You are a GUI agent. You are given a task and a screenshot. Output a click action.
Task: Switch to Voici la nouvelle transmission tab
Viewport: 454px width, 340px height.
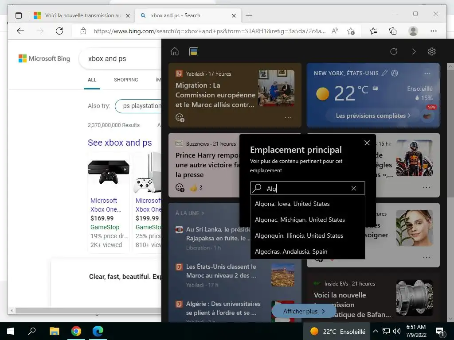[82, 15]
